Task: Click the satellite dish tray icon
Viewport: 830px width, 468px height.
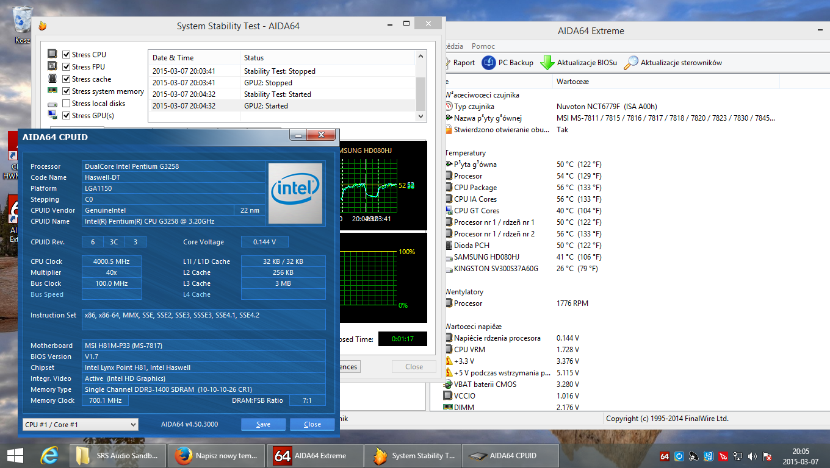Action: pos(693,456)
